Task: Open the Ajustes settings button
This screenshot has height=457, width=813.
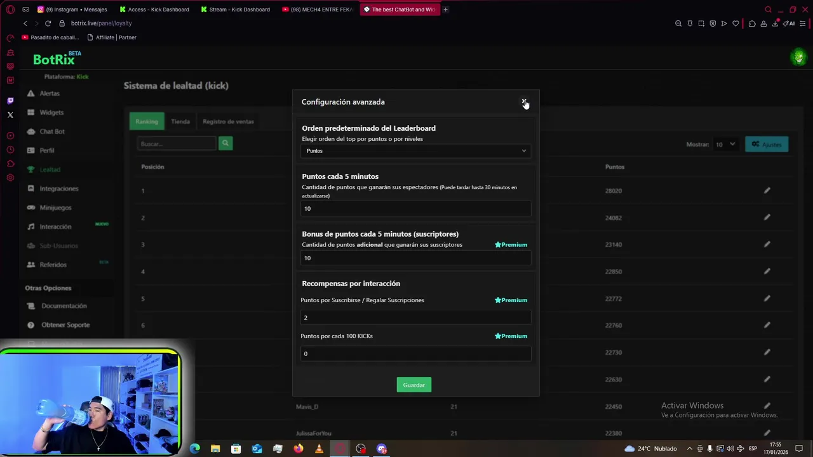Action: tap(767, 144)
